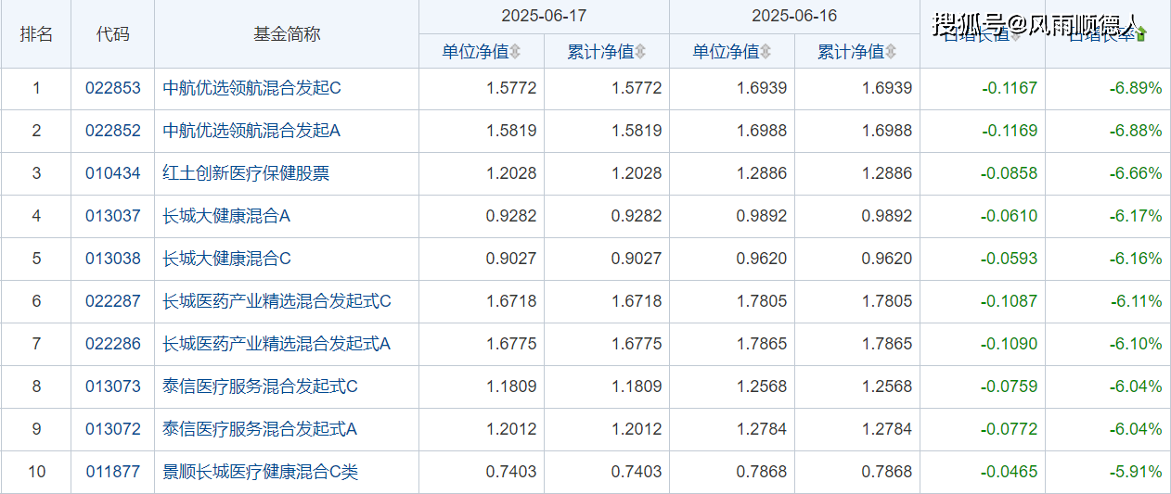The width and height of the screenshot is (1171, 494).
Task: Open 长城大健康混合A fund page
Action: tap(226, 217)
